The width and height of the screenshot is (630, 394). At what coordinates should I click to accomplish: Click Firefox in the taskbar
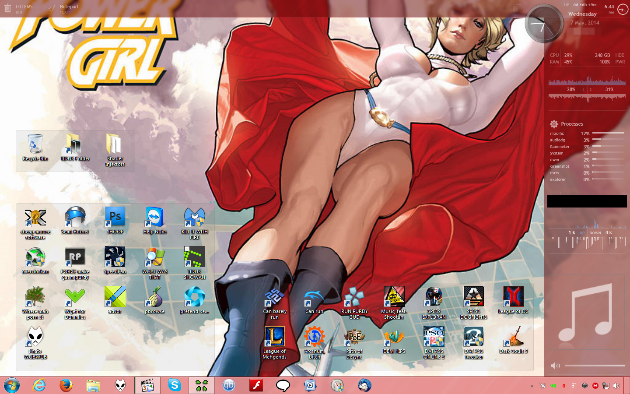coord(66,385)
